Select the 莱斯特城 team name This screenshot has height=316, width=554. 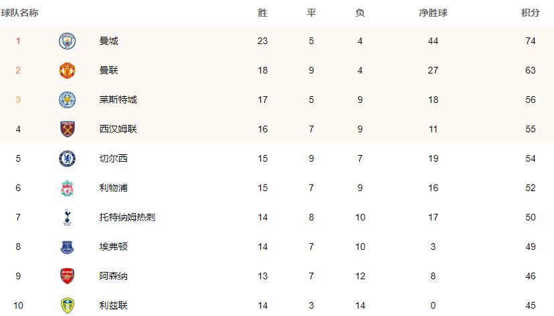[x=118, y=100]
